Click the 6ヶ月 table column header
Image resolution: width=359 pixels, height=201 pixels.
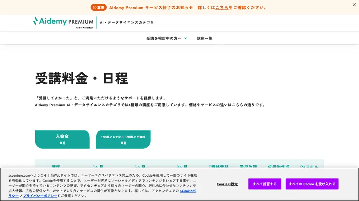140,167
